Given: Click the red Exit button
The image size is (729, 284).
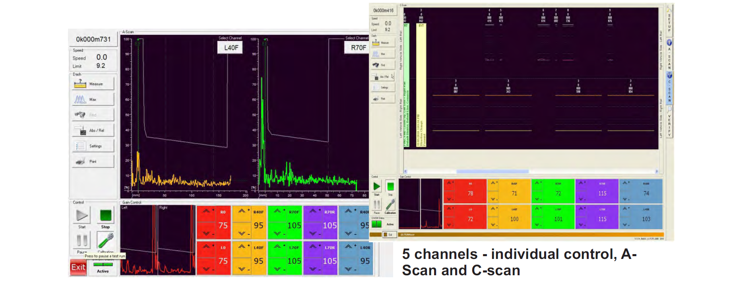Looking at the screenshot, I should 78,267.
